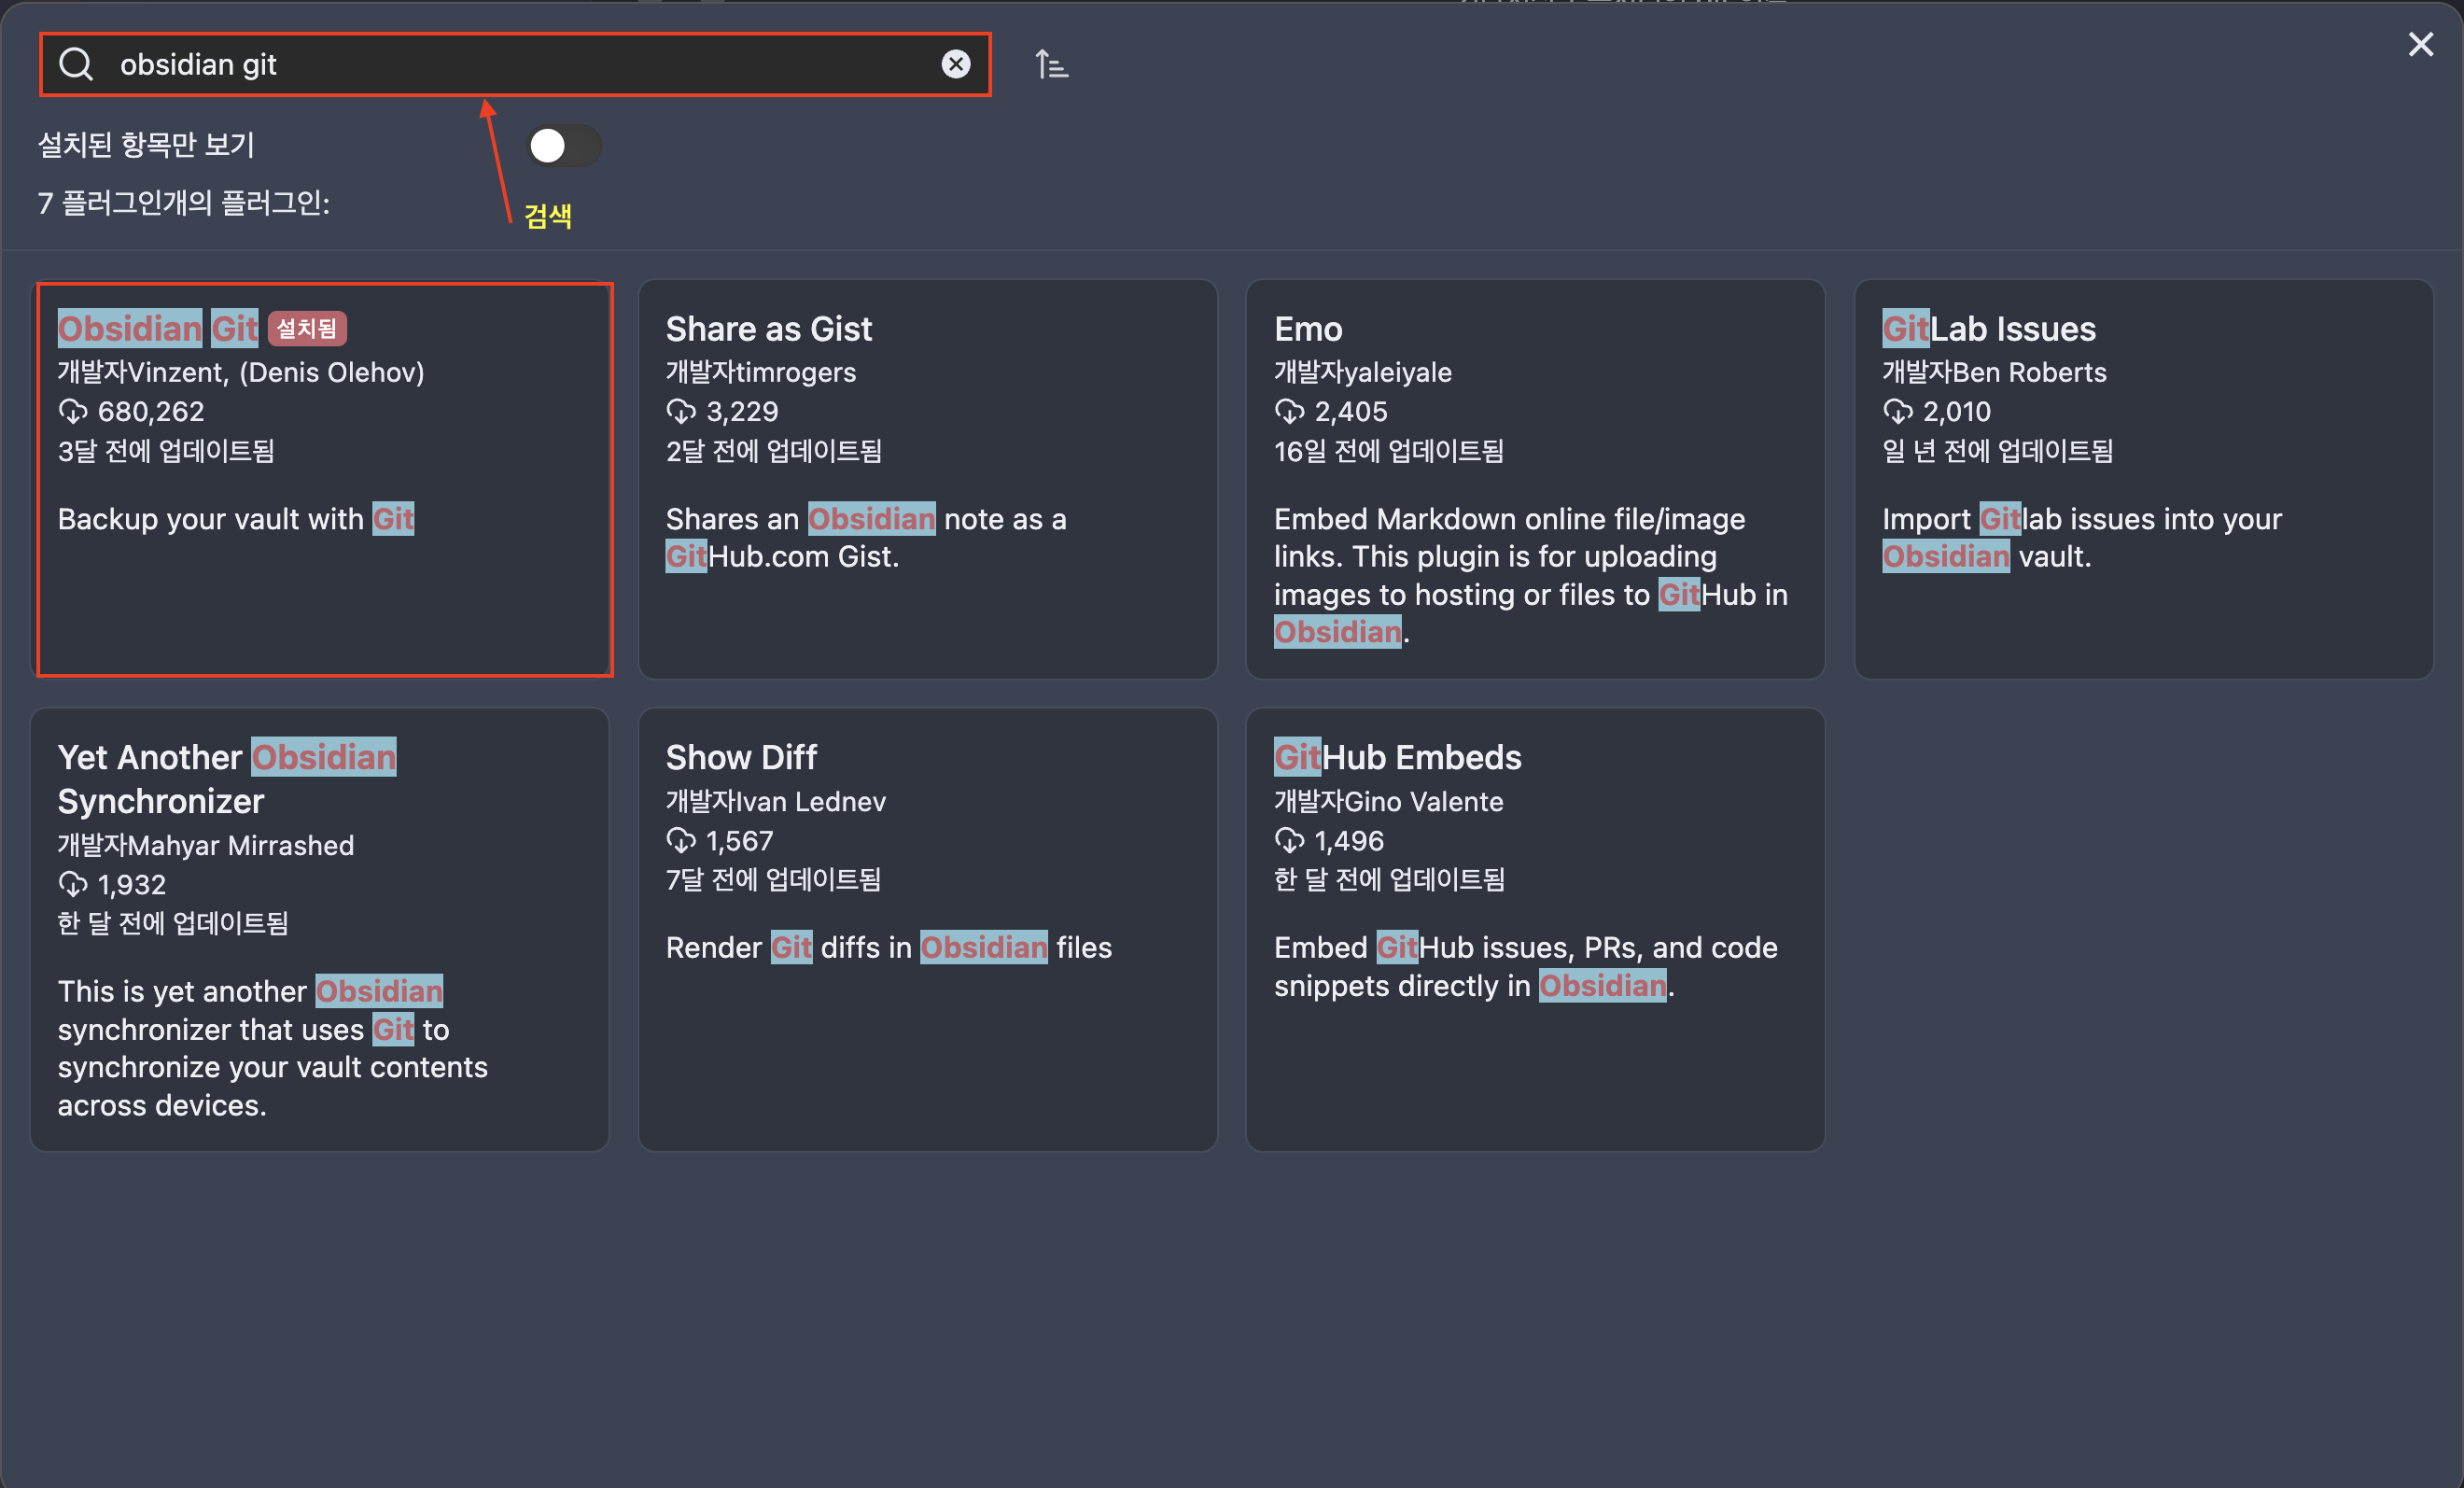This screenshot has height=1488, width=2464.
Task: Click download count icon on Emo card
Action: [x=1289, y=411]
